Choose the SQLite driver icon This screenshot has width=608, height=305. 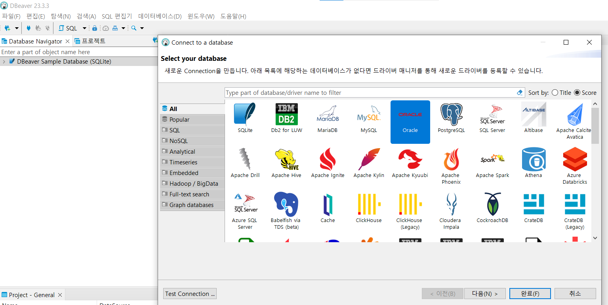(245, 118)
